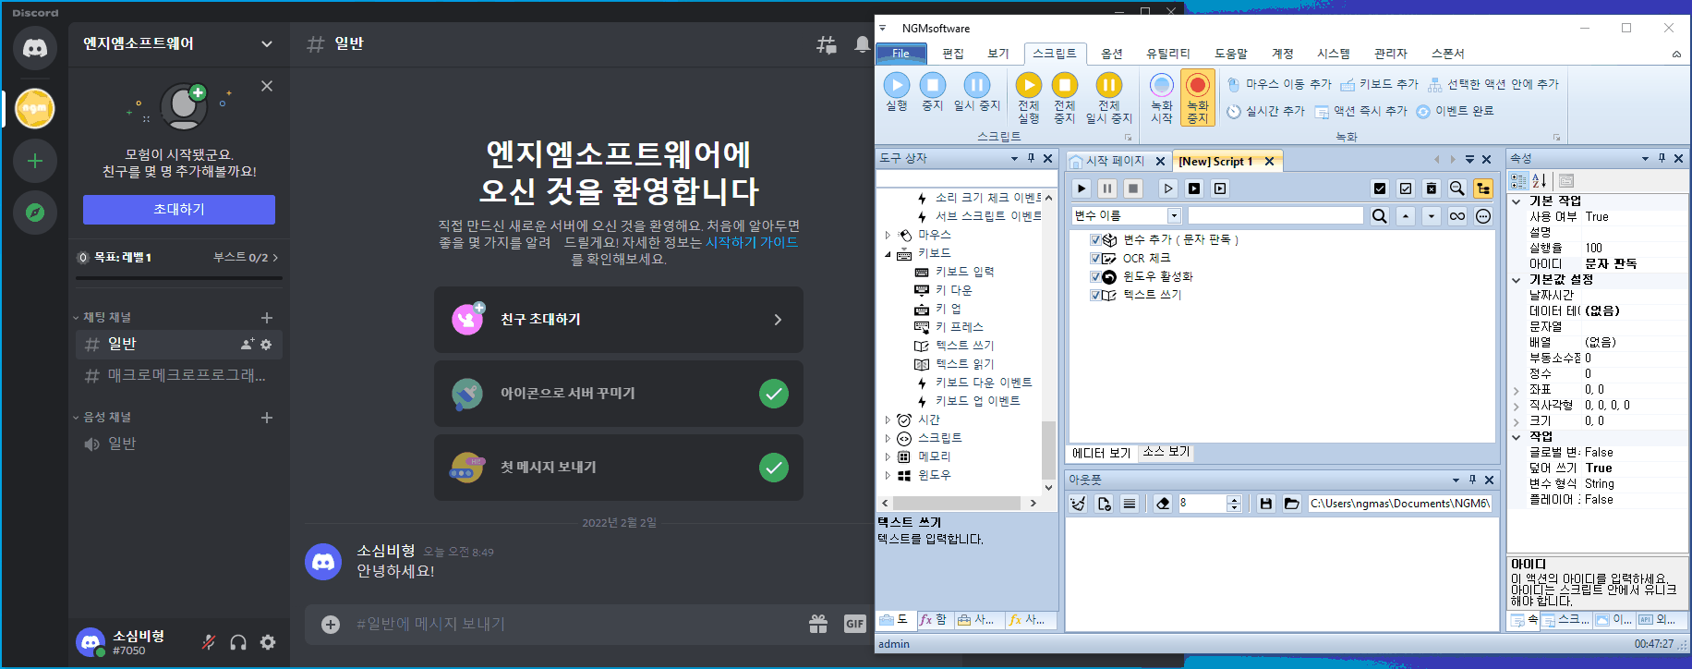Click the circled ellipsis more options icon

pyautogui.click(x=1483, y=215)
